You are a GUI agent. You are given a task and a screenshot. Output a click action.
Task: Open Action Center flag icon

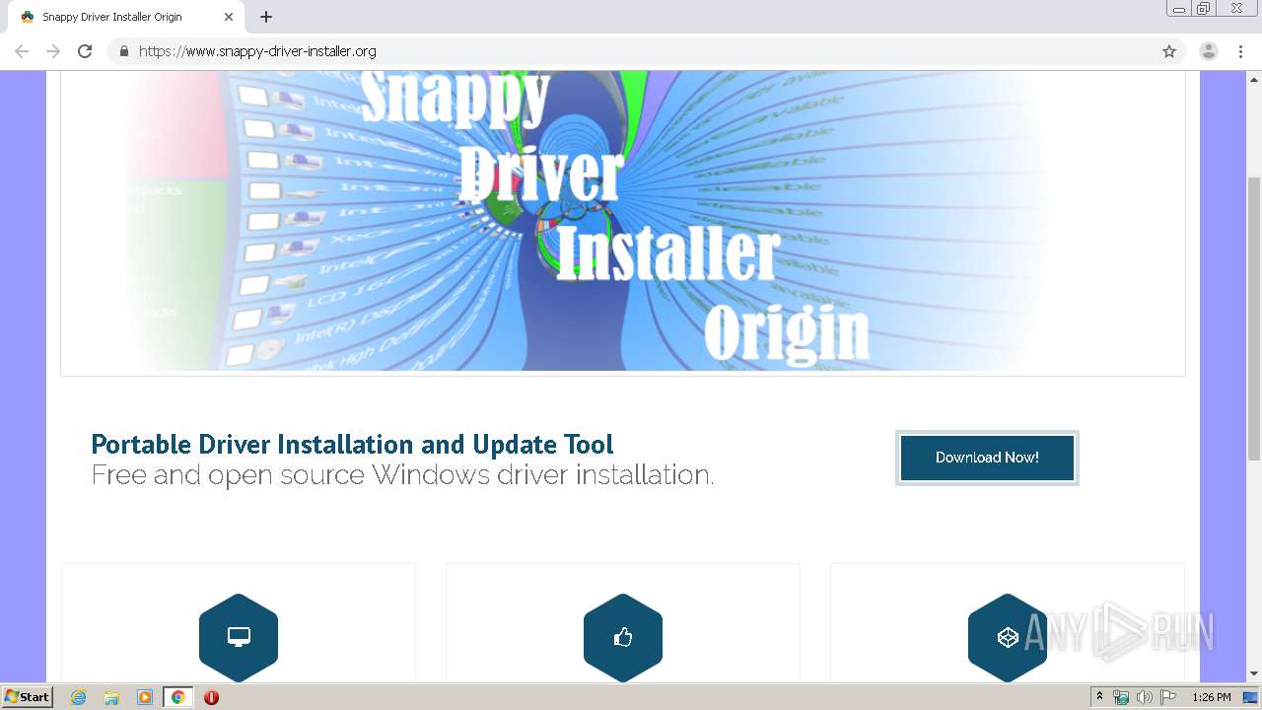click(1167, 697)
